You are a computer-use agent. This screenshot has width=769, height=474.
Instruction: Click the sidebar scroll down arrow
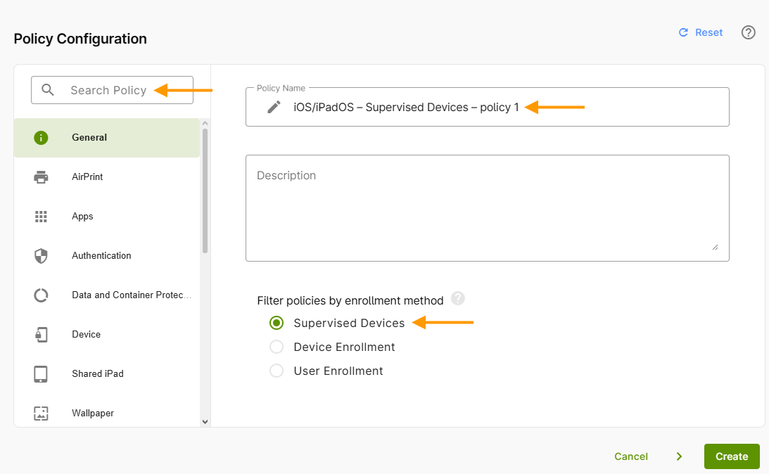tap(205, 421)
